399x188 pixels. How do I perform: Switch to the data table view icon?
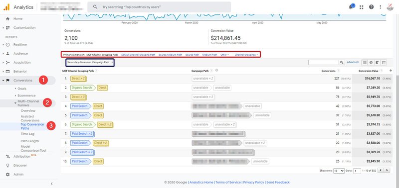click(x=365, y=62)
